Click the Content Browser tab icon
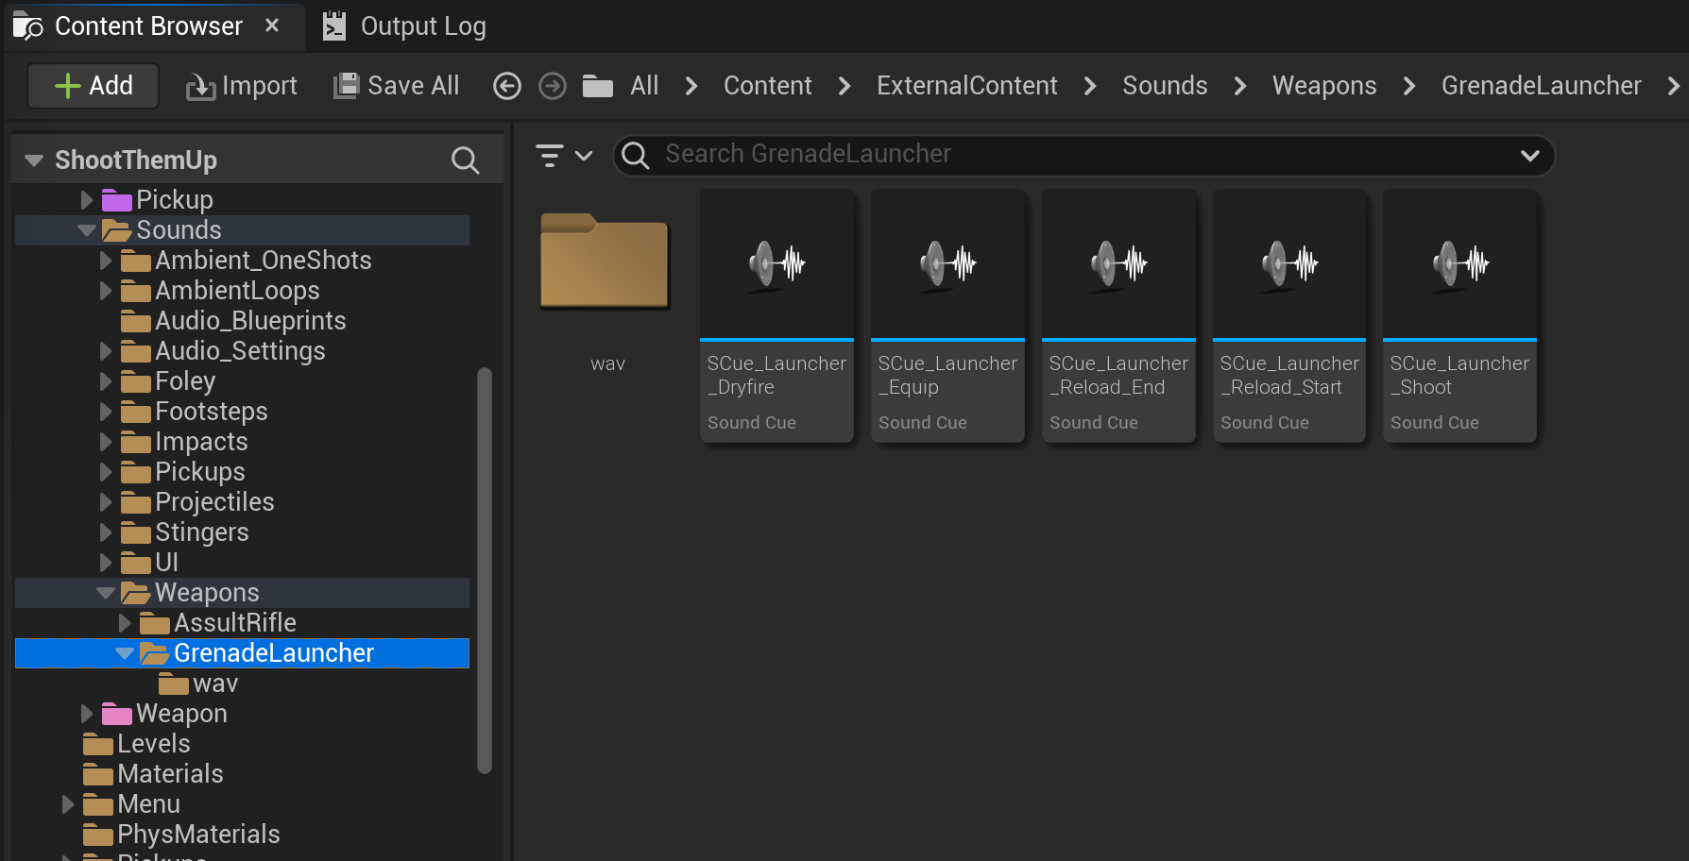The height and width of the screenshot is (861, 1689). pos(27,27)
